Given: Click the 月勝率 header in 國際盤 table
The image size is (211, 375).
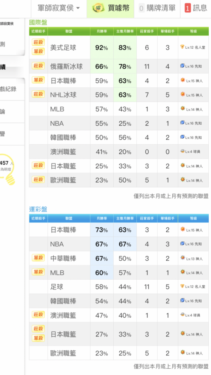Looking at the screenshot, I should tap(102, 31).
